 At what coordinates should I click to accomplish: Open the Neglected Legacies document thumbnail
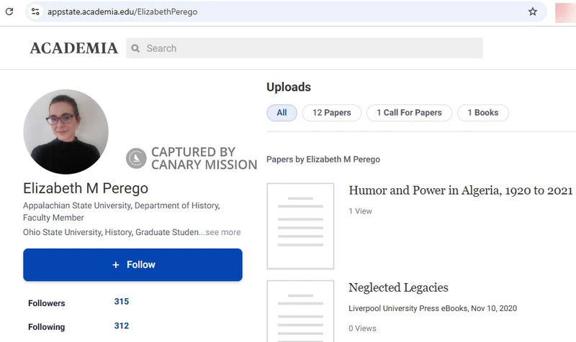coord(300,311)
